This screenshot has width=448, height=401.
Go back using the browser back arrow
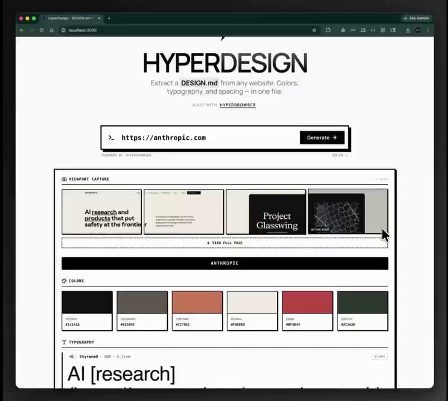22,30
